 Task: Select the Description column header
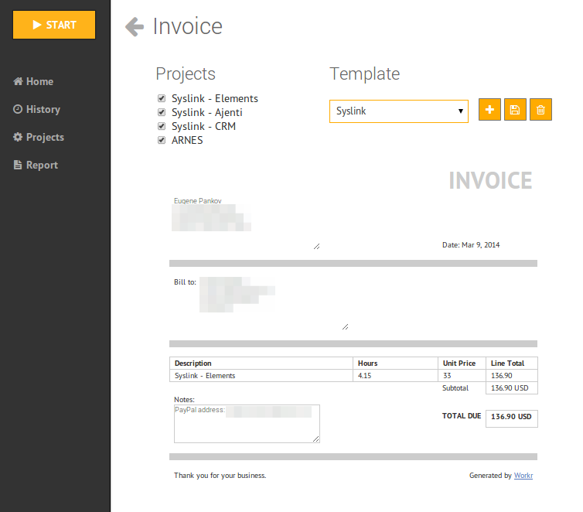coord(261,364)
